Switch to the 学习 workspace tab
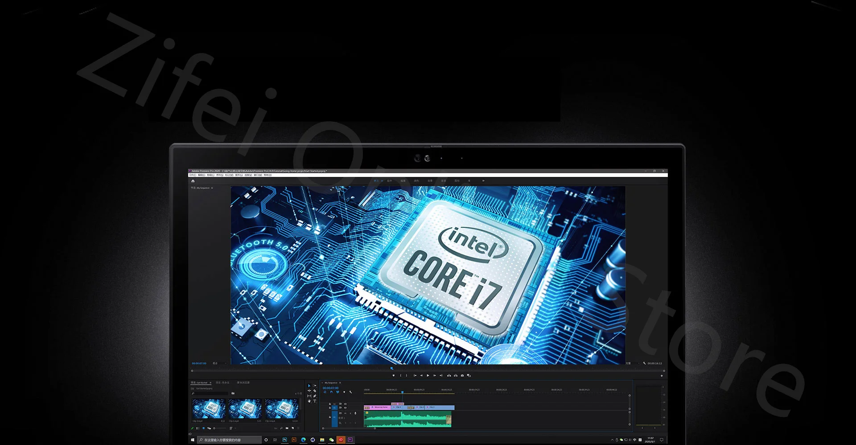 click(376, 181)
